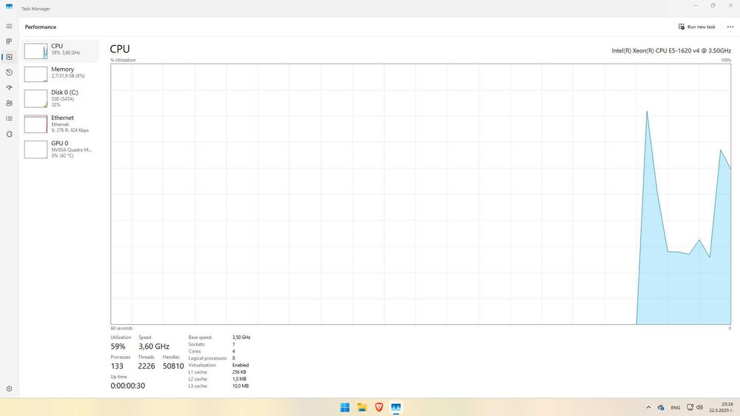Open the network tray icon
Image resolution: width=740 pixels, height=416 pixels.
click(690, 407)
